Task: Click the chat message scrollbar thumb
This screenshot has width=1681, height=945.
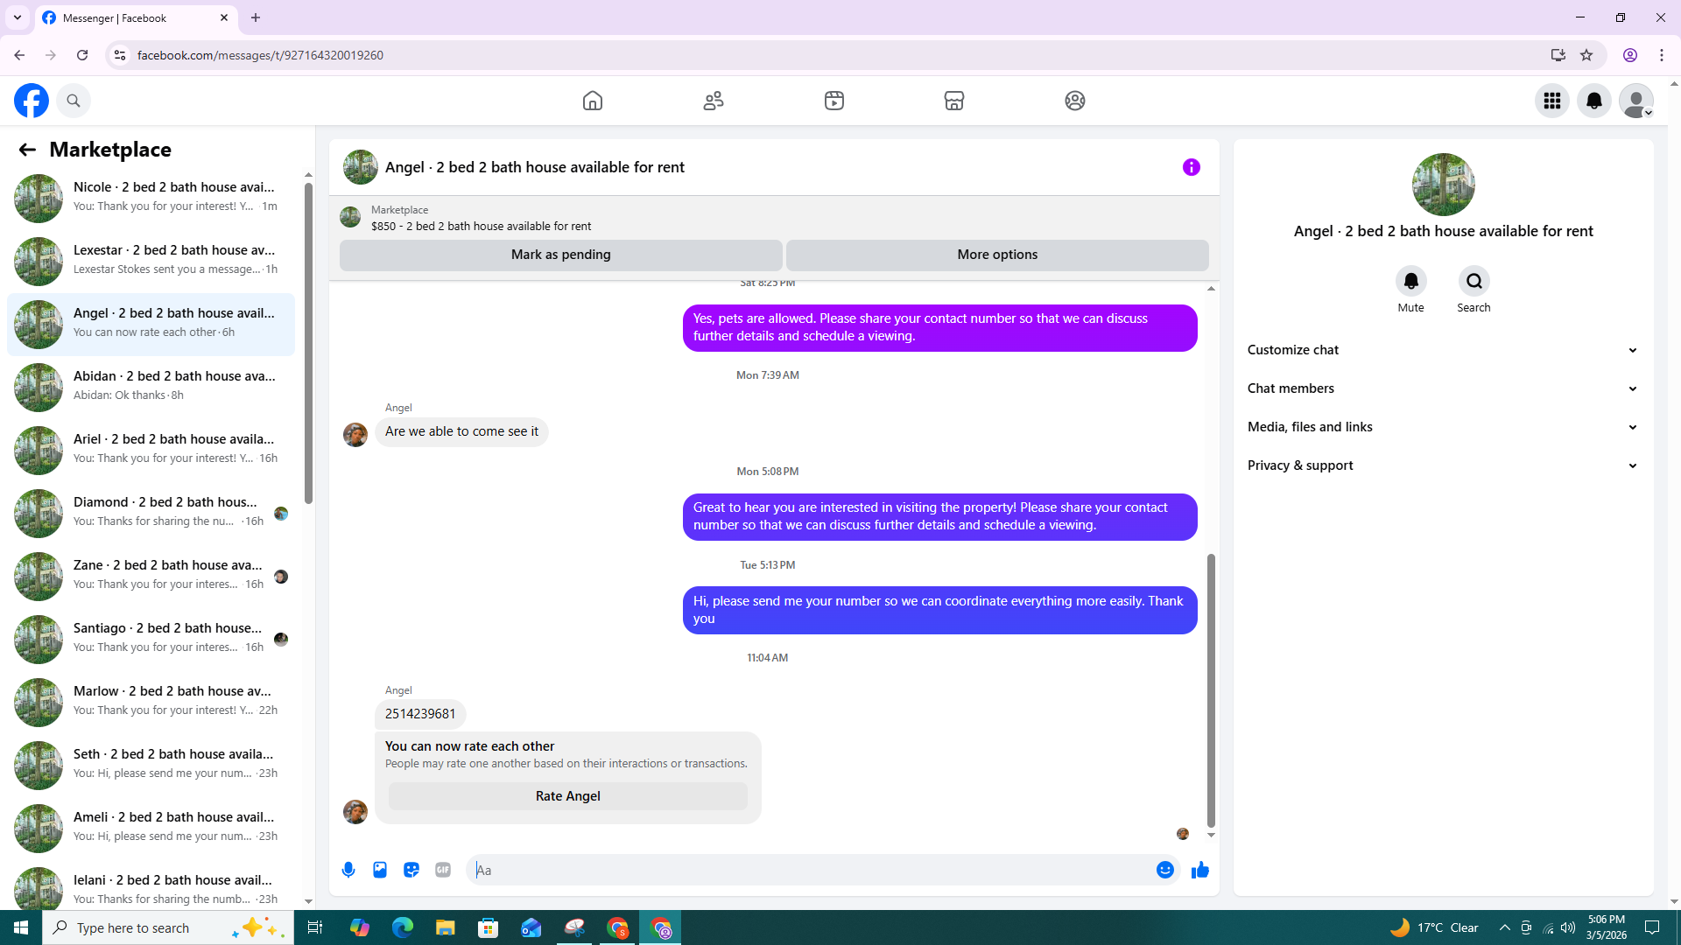Action: pos(1211,691)
